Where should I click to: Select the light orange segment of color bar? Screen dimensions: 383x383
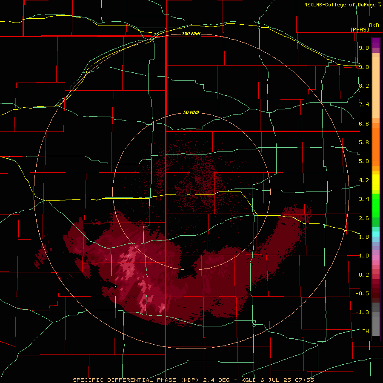point(376,86)
